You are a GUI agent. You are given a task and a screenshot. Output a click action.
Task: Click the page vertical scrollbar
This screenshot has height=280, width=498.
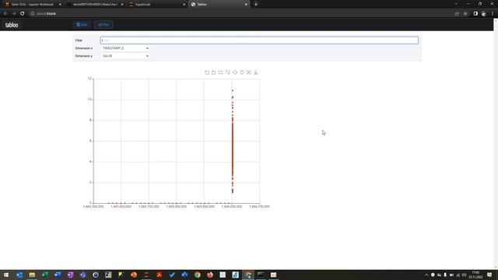496,143
